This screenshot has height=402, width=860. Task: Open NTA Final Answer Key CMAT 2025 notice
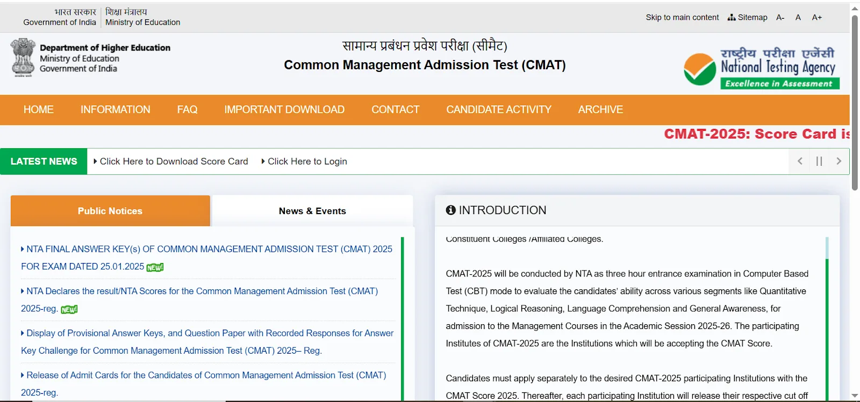click(207, 258)
